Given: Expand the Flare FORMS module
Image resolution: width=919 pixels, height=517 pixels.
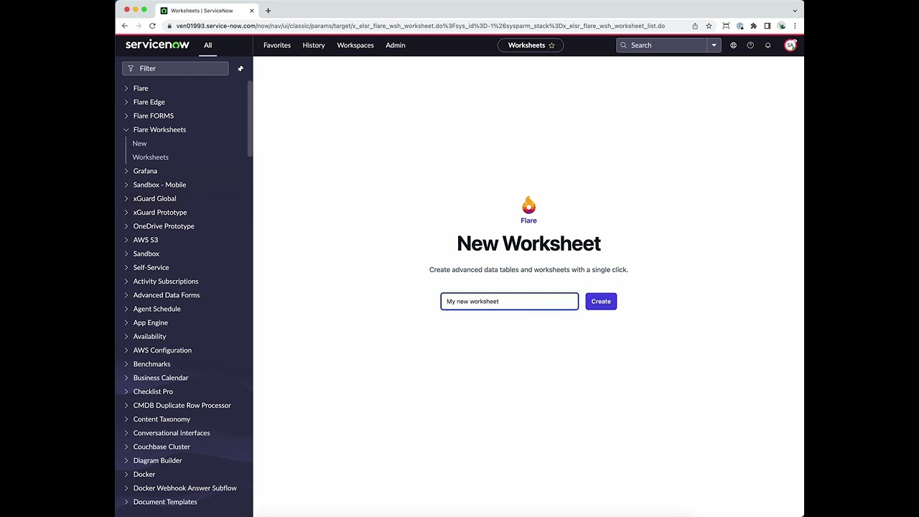Looking at the screenshot, I should [126, 116].
